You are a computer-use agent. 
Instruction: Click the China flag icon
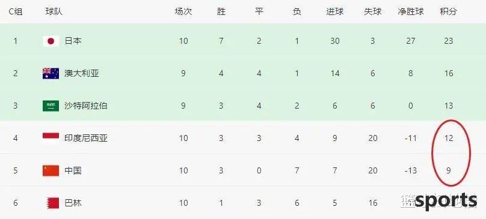51,170
